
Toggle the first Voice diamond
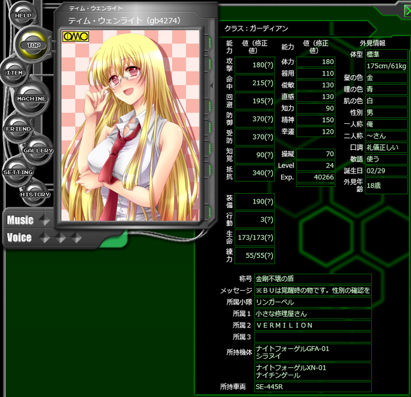(x=45, y=238)
